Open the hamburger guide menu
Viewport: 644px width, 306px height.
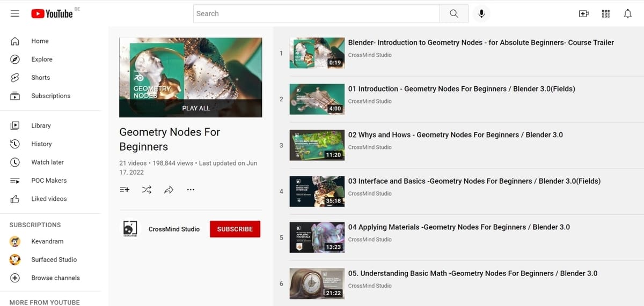[x=15, y=13]
